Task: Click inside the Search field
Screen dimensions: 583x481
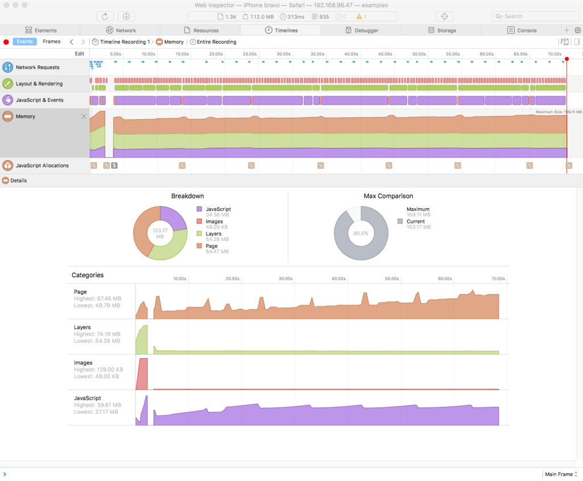Action: coord(535,16)
